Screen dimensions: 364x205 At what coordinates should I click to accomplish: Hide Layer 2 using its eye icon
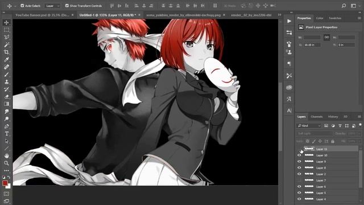point(299,174)
